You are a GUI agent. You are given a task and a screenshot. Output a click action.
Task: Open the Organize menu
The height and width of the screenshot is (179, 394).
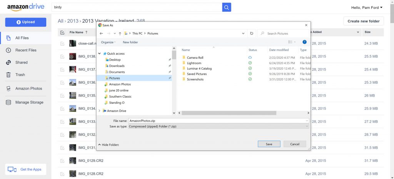click(x=108, y=42)
